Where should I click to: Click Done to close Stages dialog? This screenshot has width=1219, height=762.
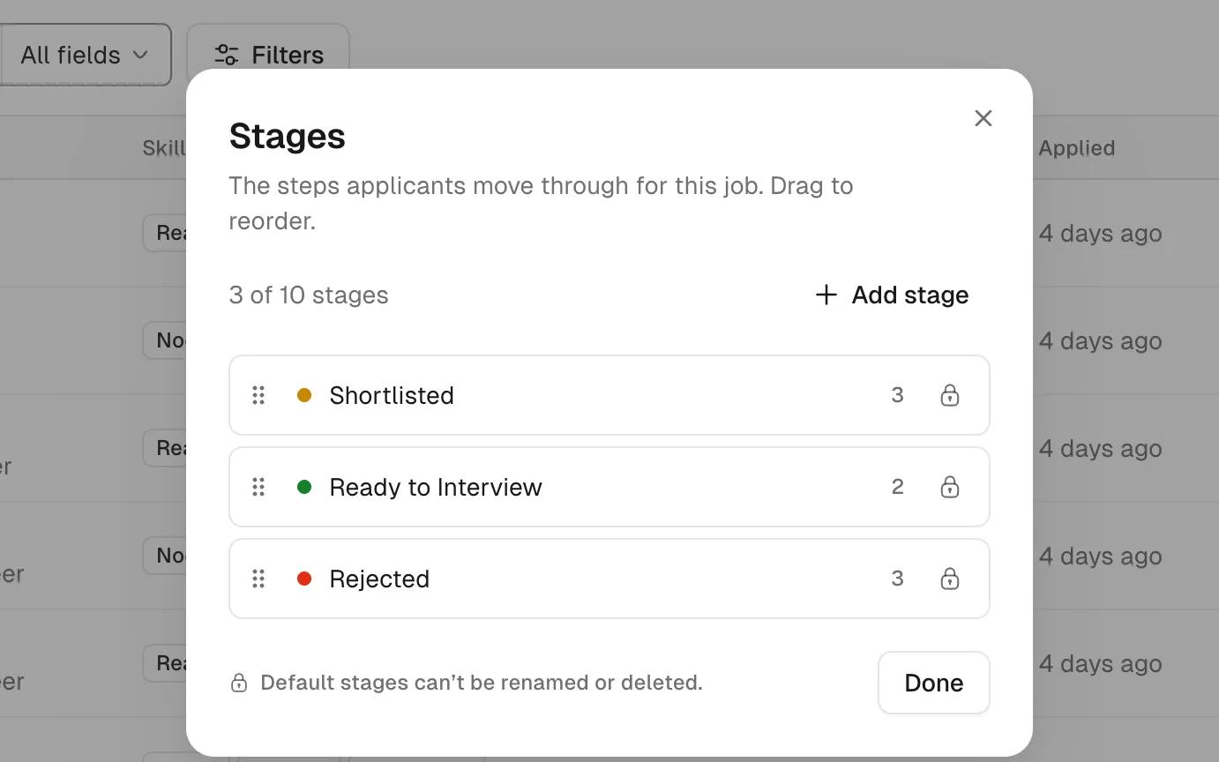tap(933, 683)
